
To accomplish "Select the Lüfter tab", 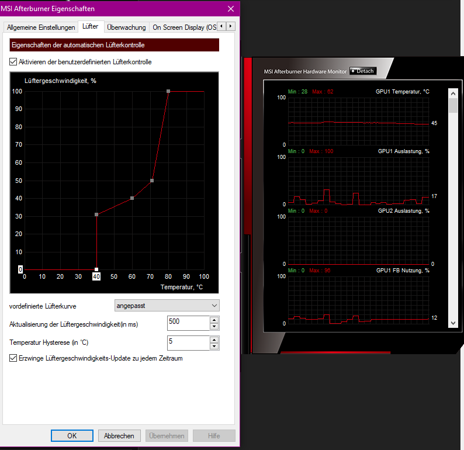I will pos(90,26).
